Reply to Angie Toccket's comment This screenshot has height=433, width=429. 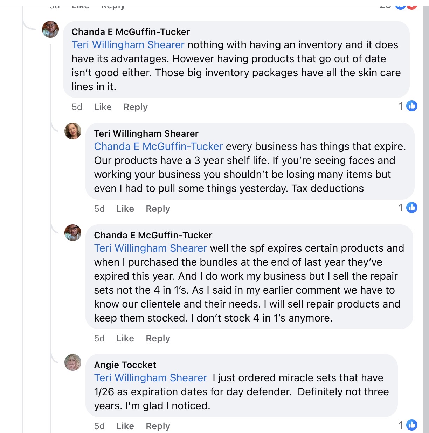point(158,426)
